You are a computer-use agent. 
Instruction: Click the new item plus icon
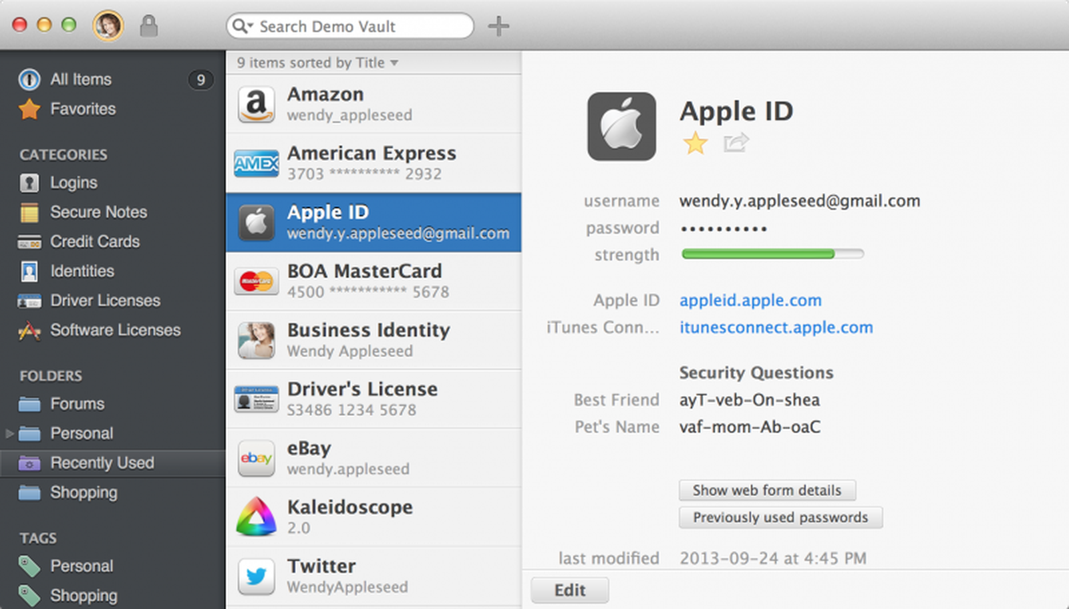(498, 26)
